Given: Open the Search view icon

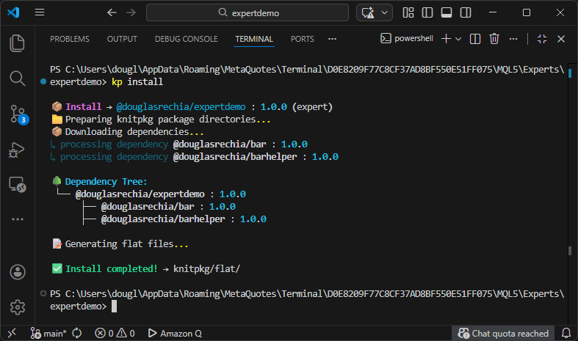Looking at the screenshot, I should point(18,78).
